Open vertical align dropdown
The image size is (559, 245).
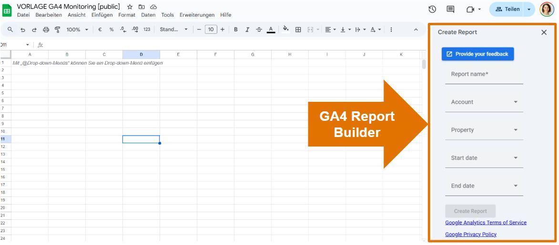(346, 29)
